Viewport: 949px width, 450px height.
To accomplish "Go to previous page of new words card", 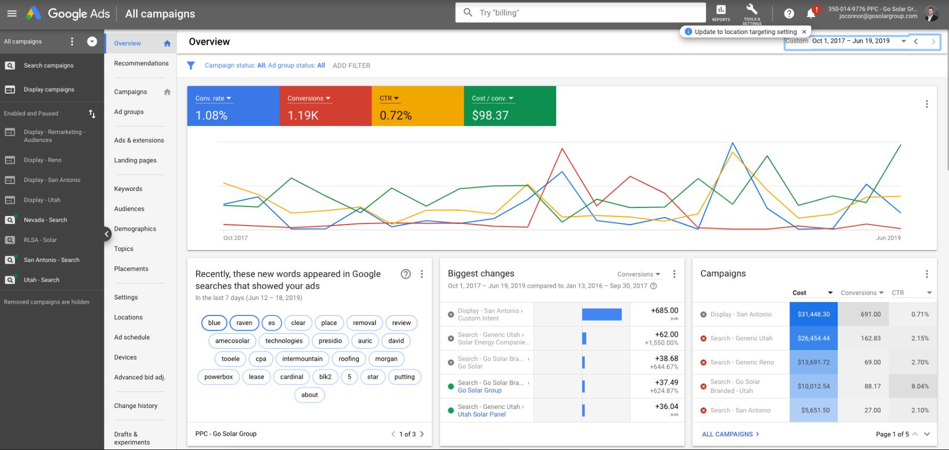I will coord(393,434).
